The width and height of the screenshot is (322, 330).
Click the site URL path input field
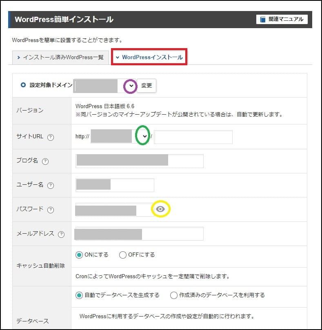pos(193,137)
